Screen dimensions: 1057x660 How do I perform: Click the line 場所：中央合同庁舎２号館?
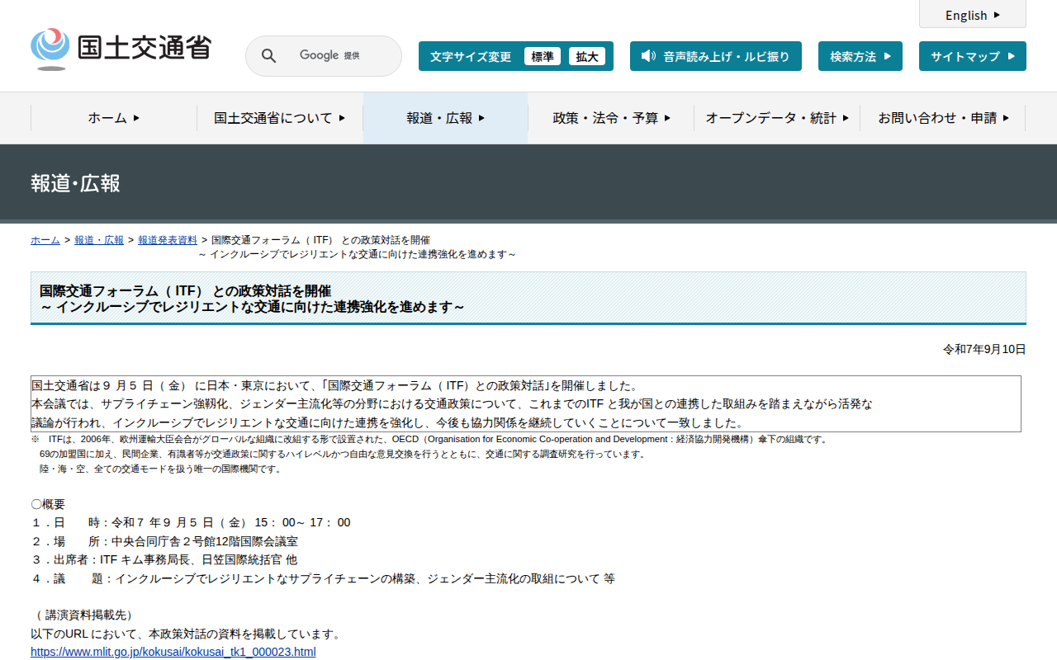point(164,541)
